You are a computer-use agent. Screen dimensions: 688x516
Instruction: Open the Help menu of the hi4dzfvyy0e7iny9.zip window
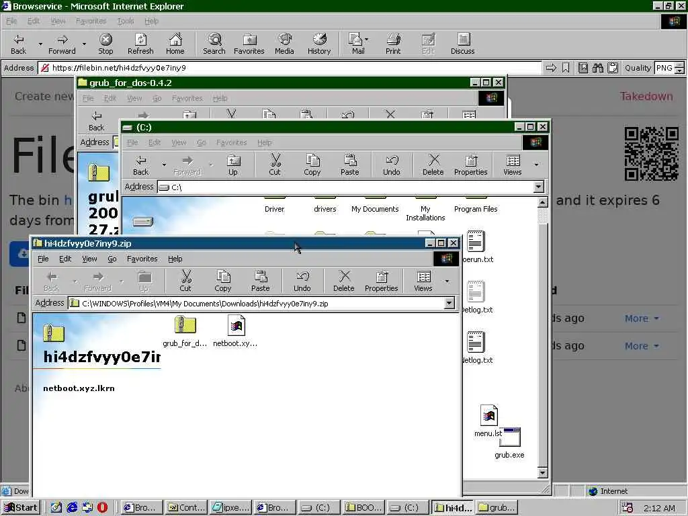175,259
